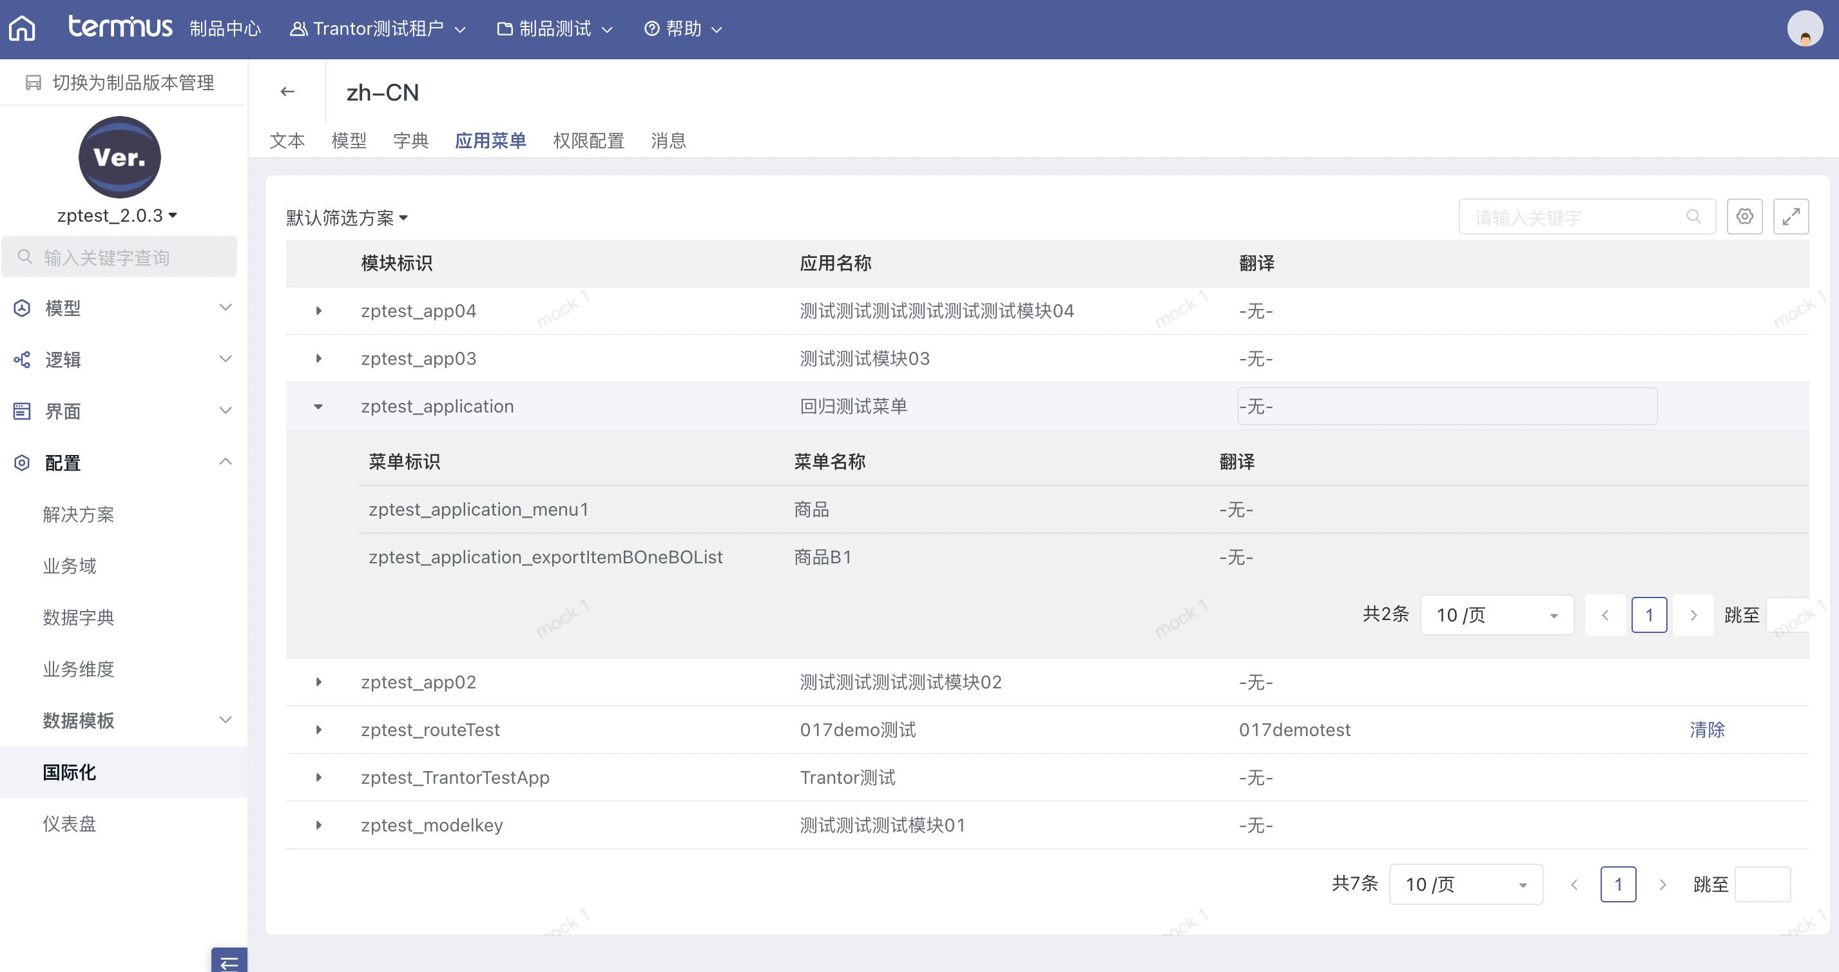Edit translation field for zptest_application
Viewport: 1839px width, 972px height.
1447,406
